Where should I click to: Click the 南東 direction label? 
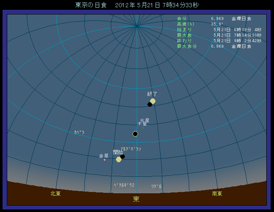217,194
